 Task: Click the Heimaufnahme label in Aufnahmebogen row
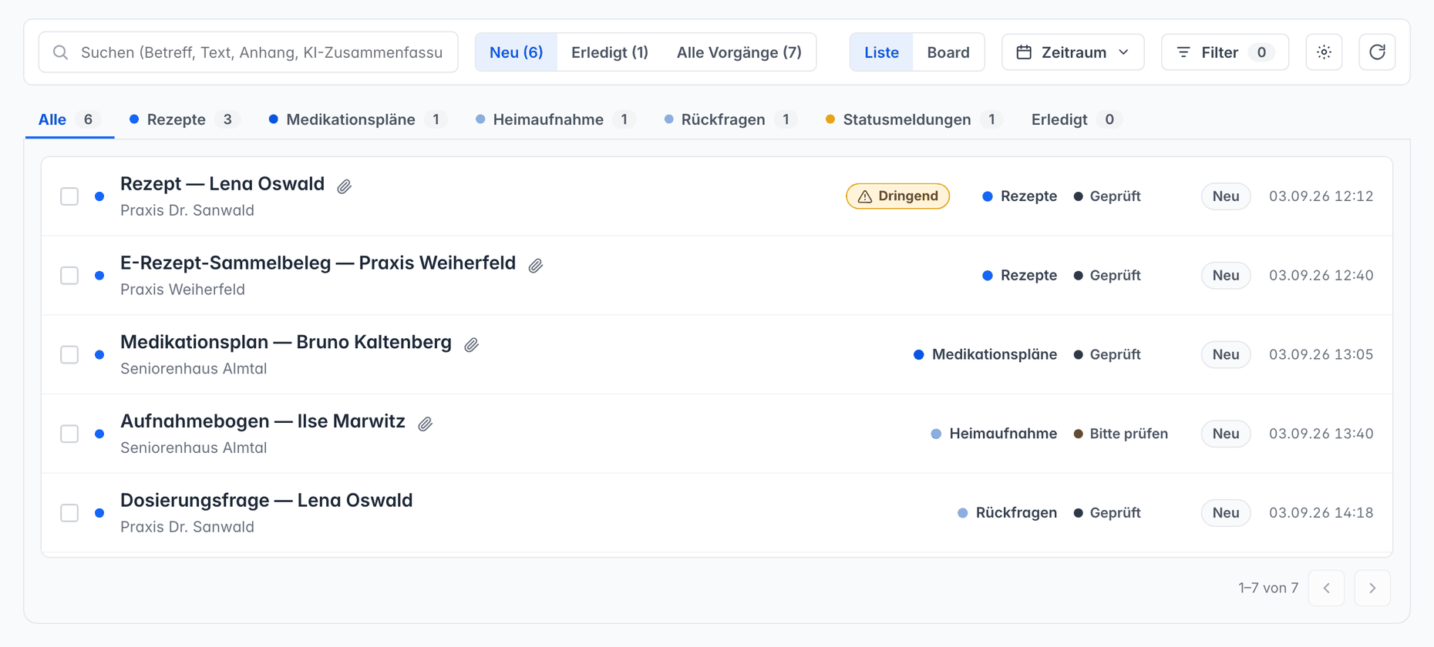(x=1003, y=434)
